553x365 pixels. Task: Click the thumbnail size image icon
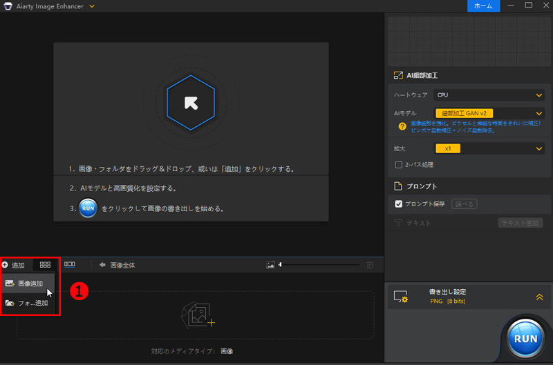(x=270, y=265)
